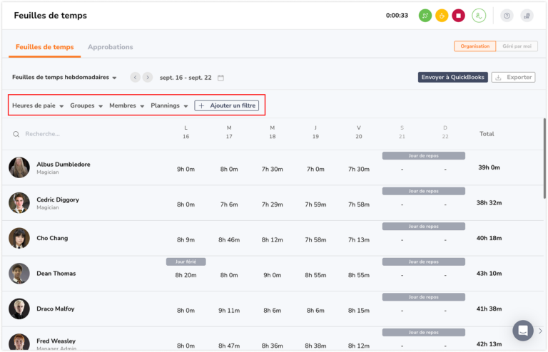Click the Exporter button
548x352 pixels.
[x=513, y=77]
